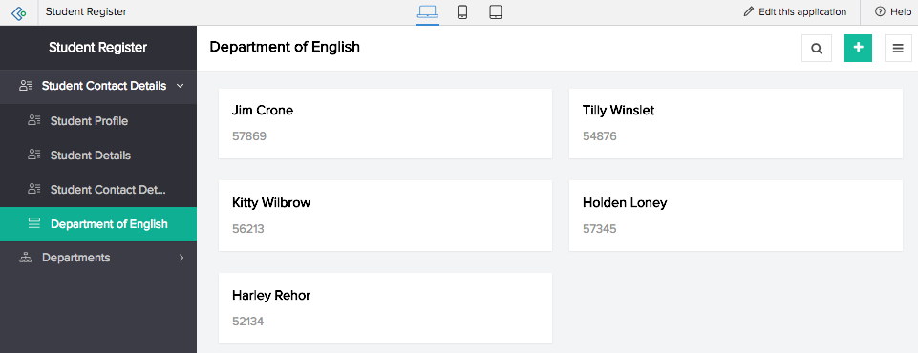This screenshot has height=353, width=918.
Task: Expand the Departments section arrow
Action: pyautogui.click(x=181, y=258)
